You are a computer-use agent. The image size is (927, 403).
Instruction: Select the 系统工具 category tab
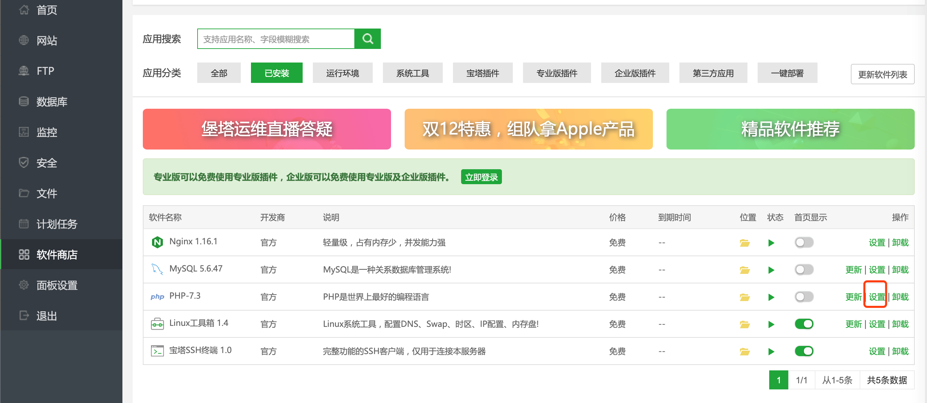413,73
